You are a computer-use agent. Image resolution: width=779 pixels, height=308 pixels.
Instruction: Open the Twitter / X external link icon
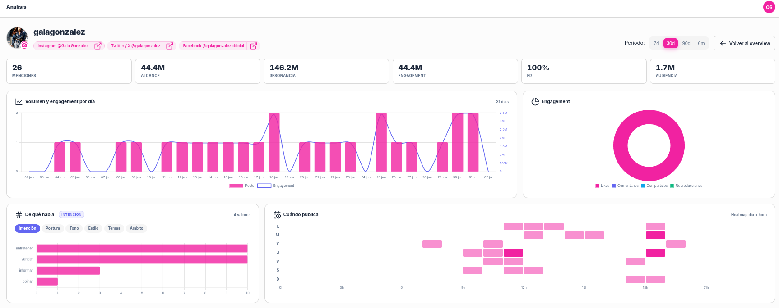tap(170, 46)
